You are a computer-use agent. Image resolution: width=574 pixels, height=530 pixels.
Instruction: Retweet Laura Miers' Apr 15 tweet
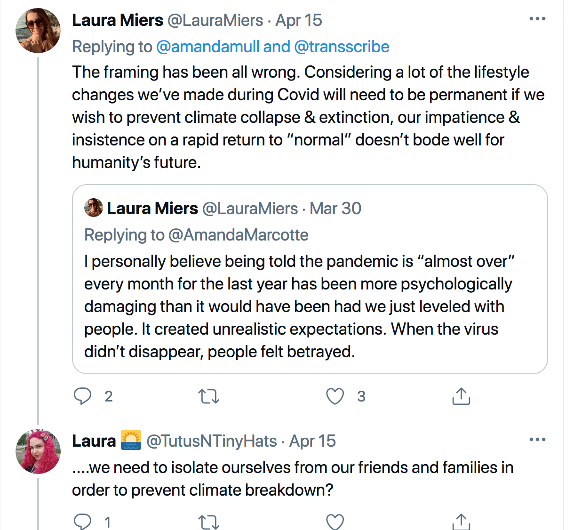tap(209, 396)
